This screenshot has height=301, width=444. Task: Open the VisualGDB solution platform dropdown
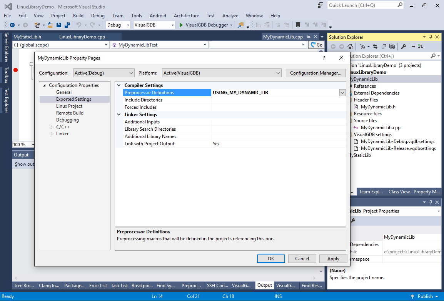coord(154,25)
